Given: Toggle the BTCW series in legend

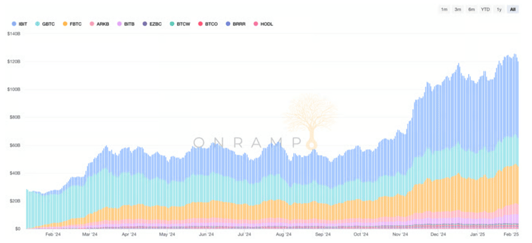Looking at the screenshot, I should tap(180, 24).
